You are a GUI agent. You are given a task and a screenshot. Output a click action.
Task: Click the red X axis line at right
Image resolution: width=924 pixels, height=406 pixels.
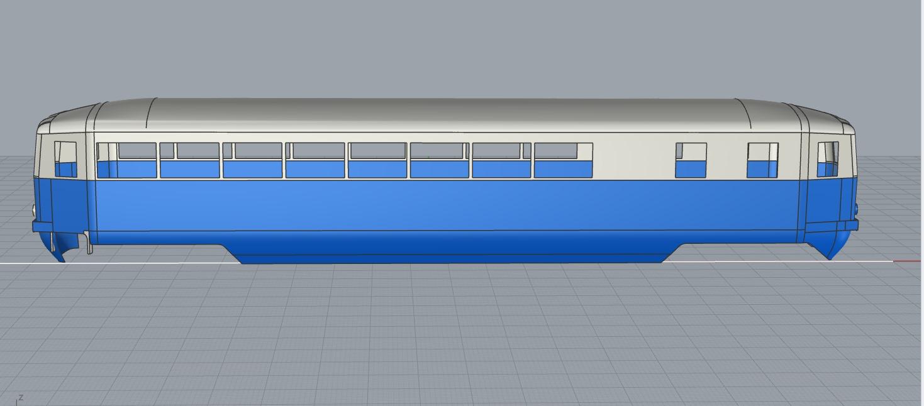coord(908,261)
